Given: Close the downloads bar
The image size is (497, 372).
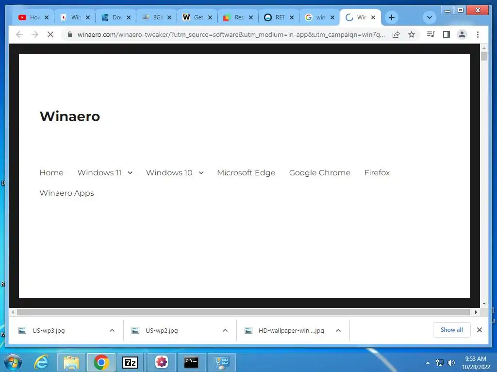Looking at the screenshot, I should (479, 330).
